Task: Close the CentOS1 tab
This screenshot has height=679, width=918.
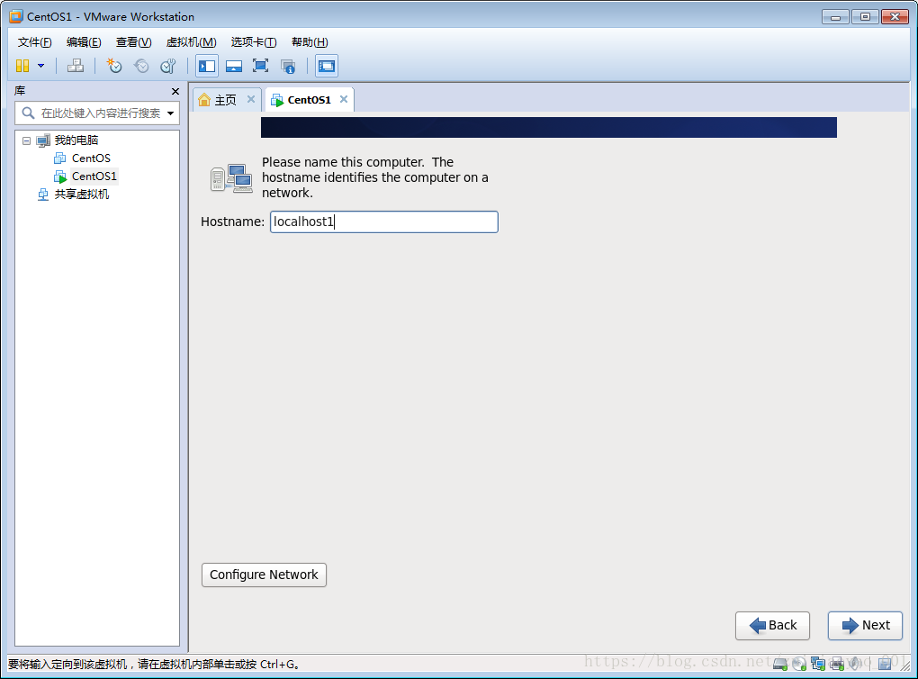Action: pos(344,99)
